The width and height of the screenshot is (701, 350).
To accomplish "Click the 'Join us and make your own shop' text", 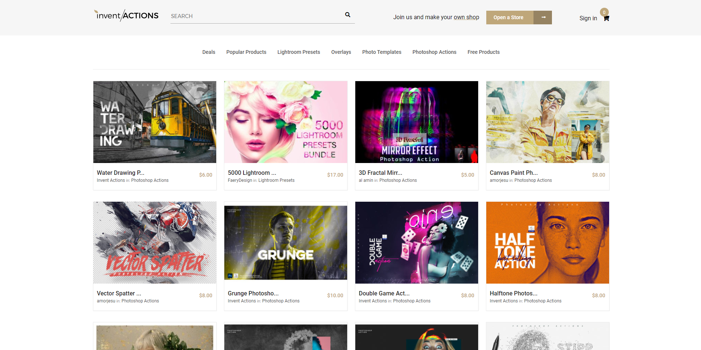I will point(436,17).
